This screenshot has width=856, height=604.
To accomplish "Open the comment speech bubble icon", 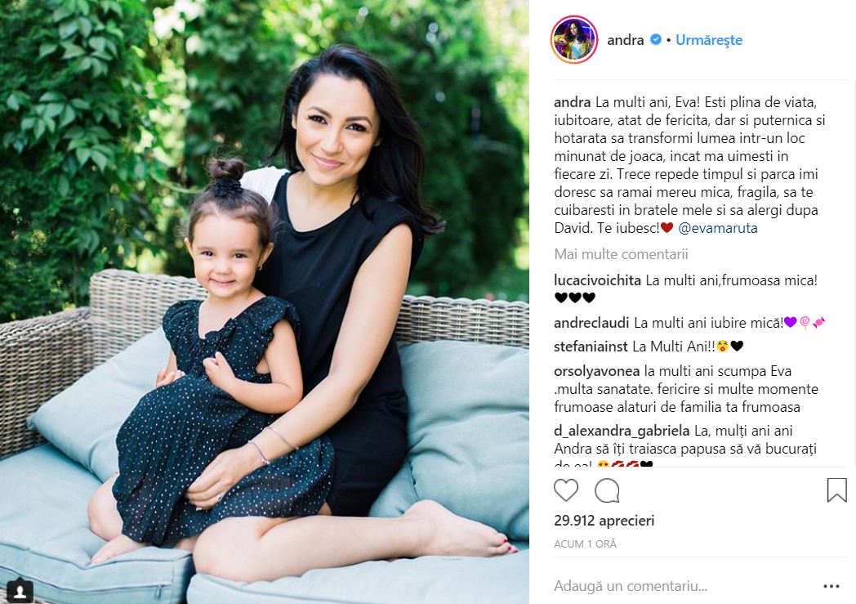I will (x=607, y=490).
